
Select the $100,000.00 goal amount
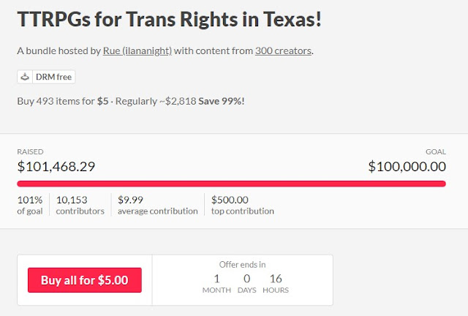(x=407, y=166)
